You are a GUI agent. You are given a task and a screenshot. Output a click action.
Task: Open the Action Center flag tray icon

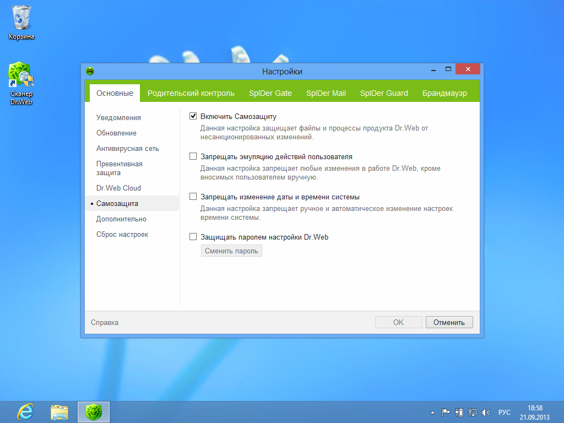click(x=446, y=412)
